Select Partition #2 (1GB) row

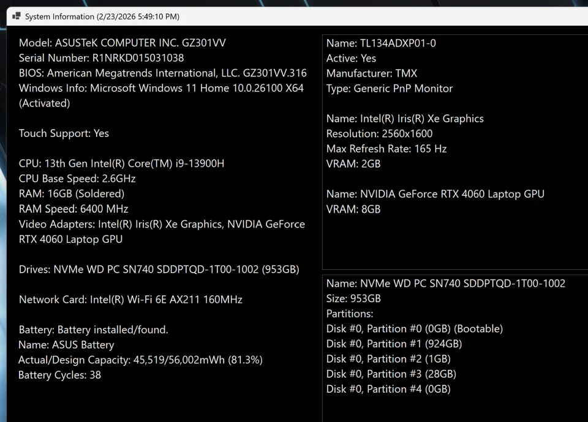coord(388,359)
